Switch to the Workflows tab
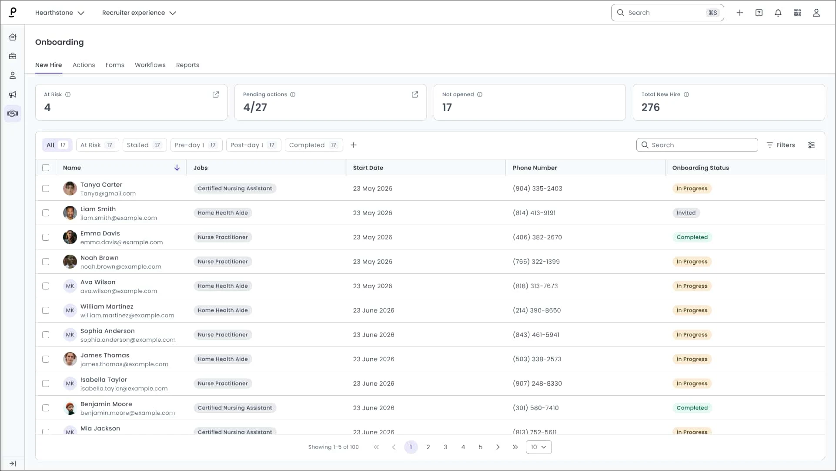This screenshot has height=471, width=836. pyautogui.click(x=150, y=65)
